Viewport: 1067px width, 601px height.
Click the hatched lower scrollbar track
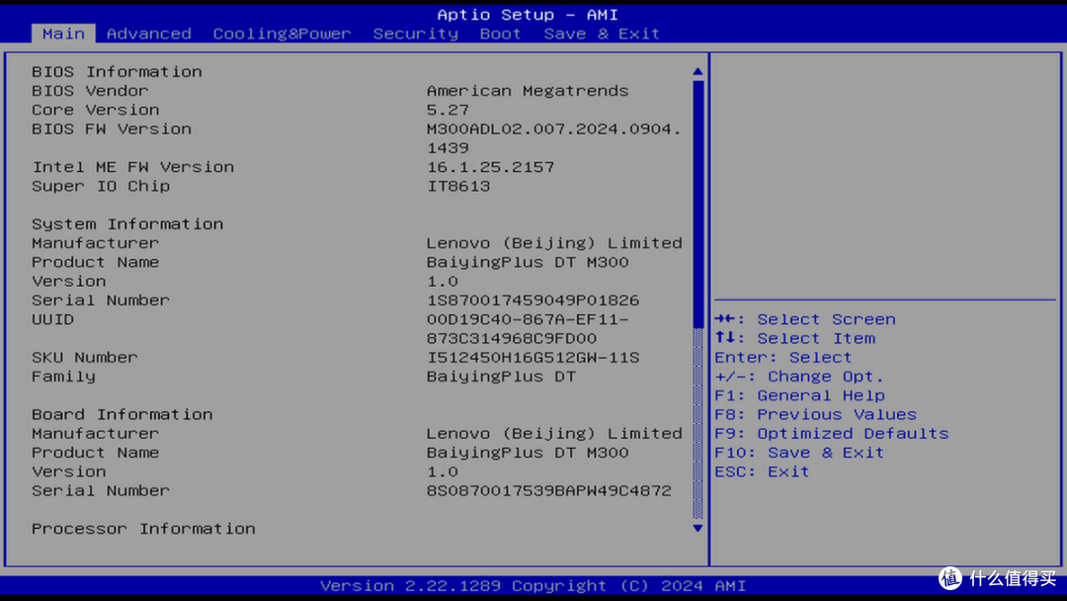698,415
